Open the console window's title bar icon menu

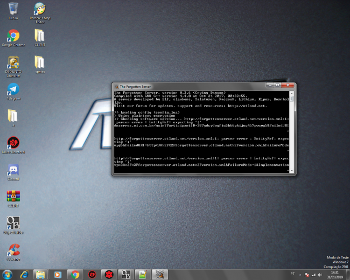(x=116, y=86)
